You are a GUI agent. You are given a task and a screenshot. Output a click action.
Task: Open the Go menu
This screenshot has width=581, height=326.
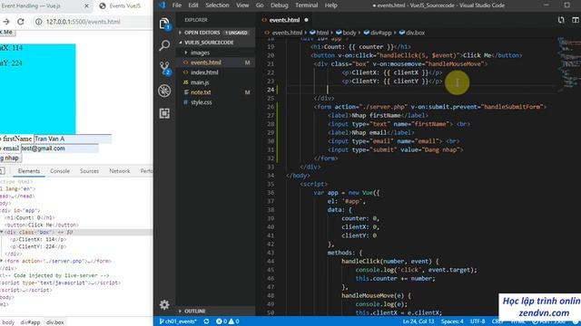260,5
